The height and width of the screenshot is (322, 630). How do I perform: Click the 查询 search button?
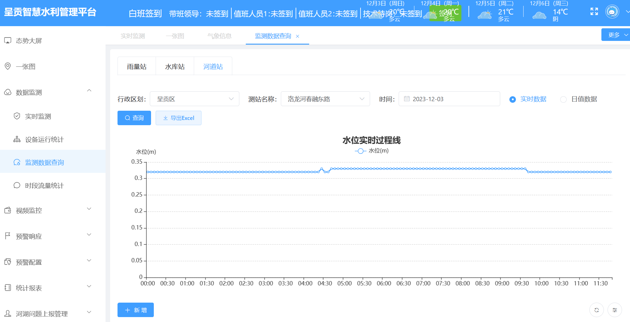(134, 118)
